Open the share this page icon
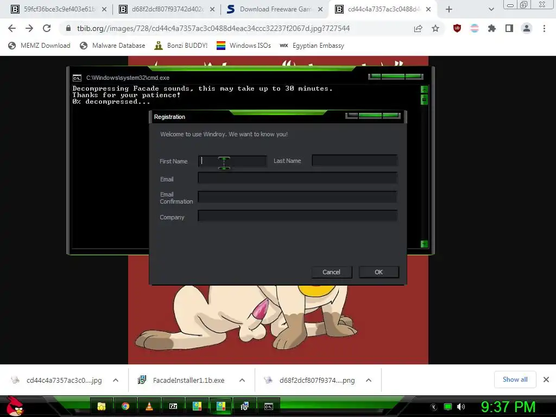 418,28
